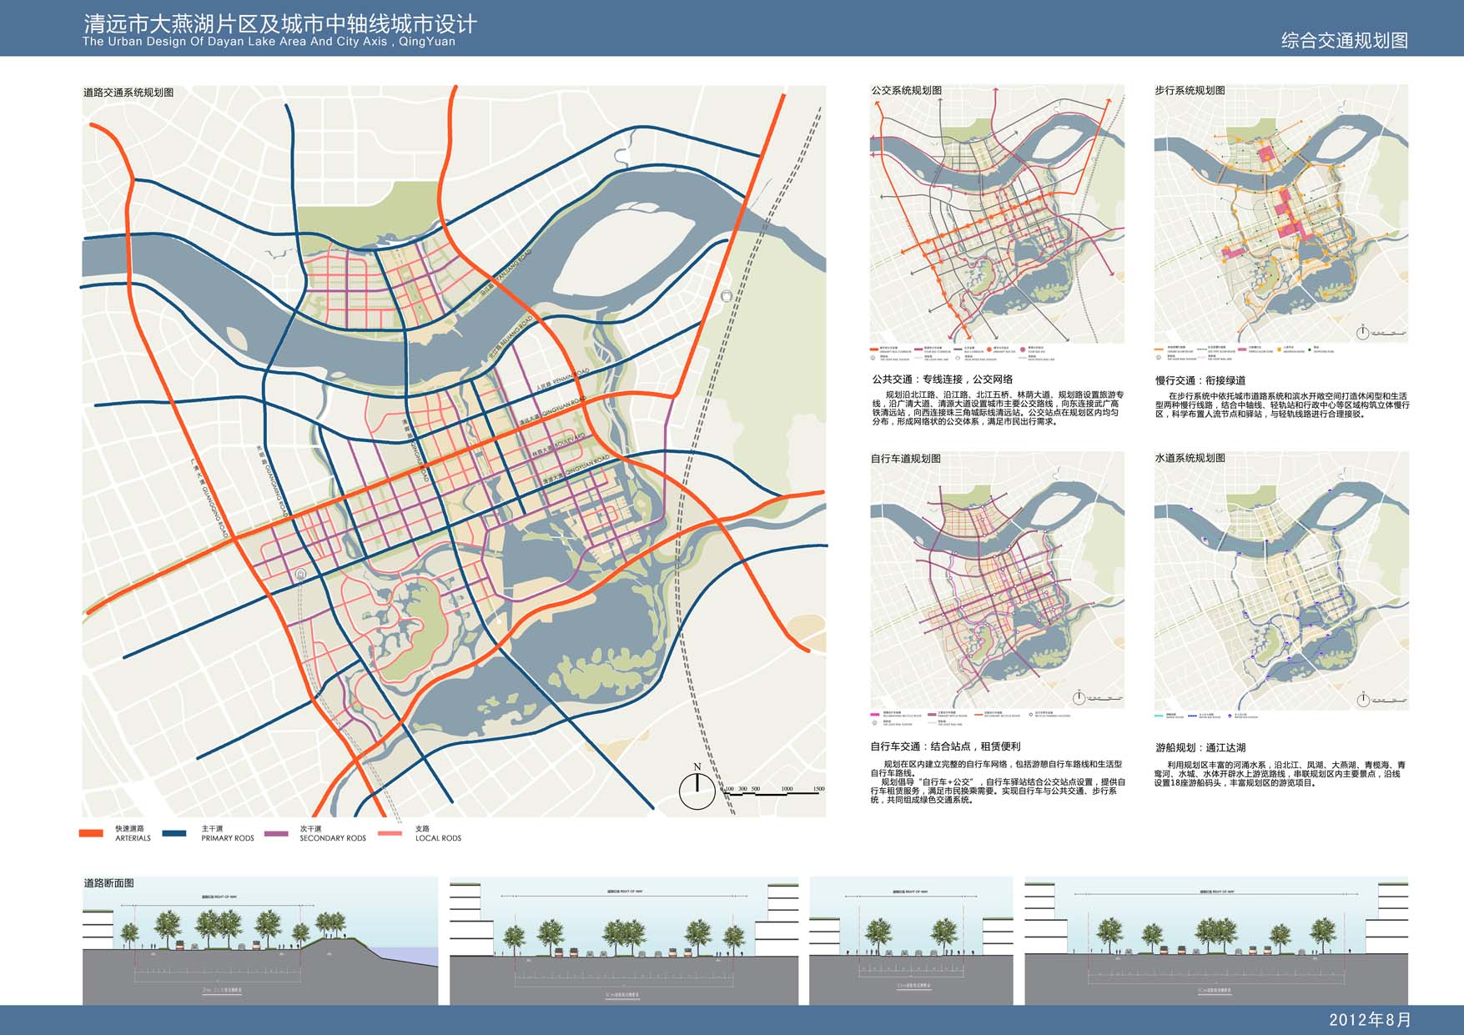The width and height of the screenshot is (1464, 1035).
Task: Click the waterway paragraph starting 利用规划区丰富的河涌水系
Action: click(x=1281, y=774)
